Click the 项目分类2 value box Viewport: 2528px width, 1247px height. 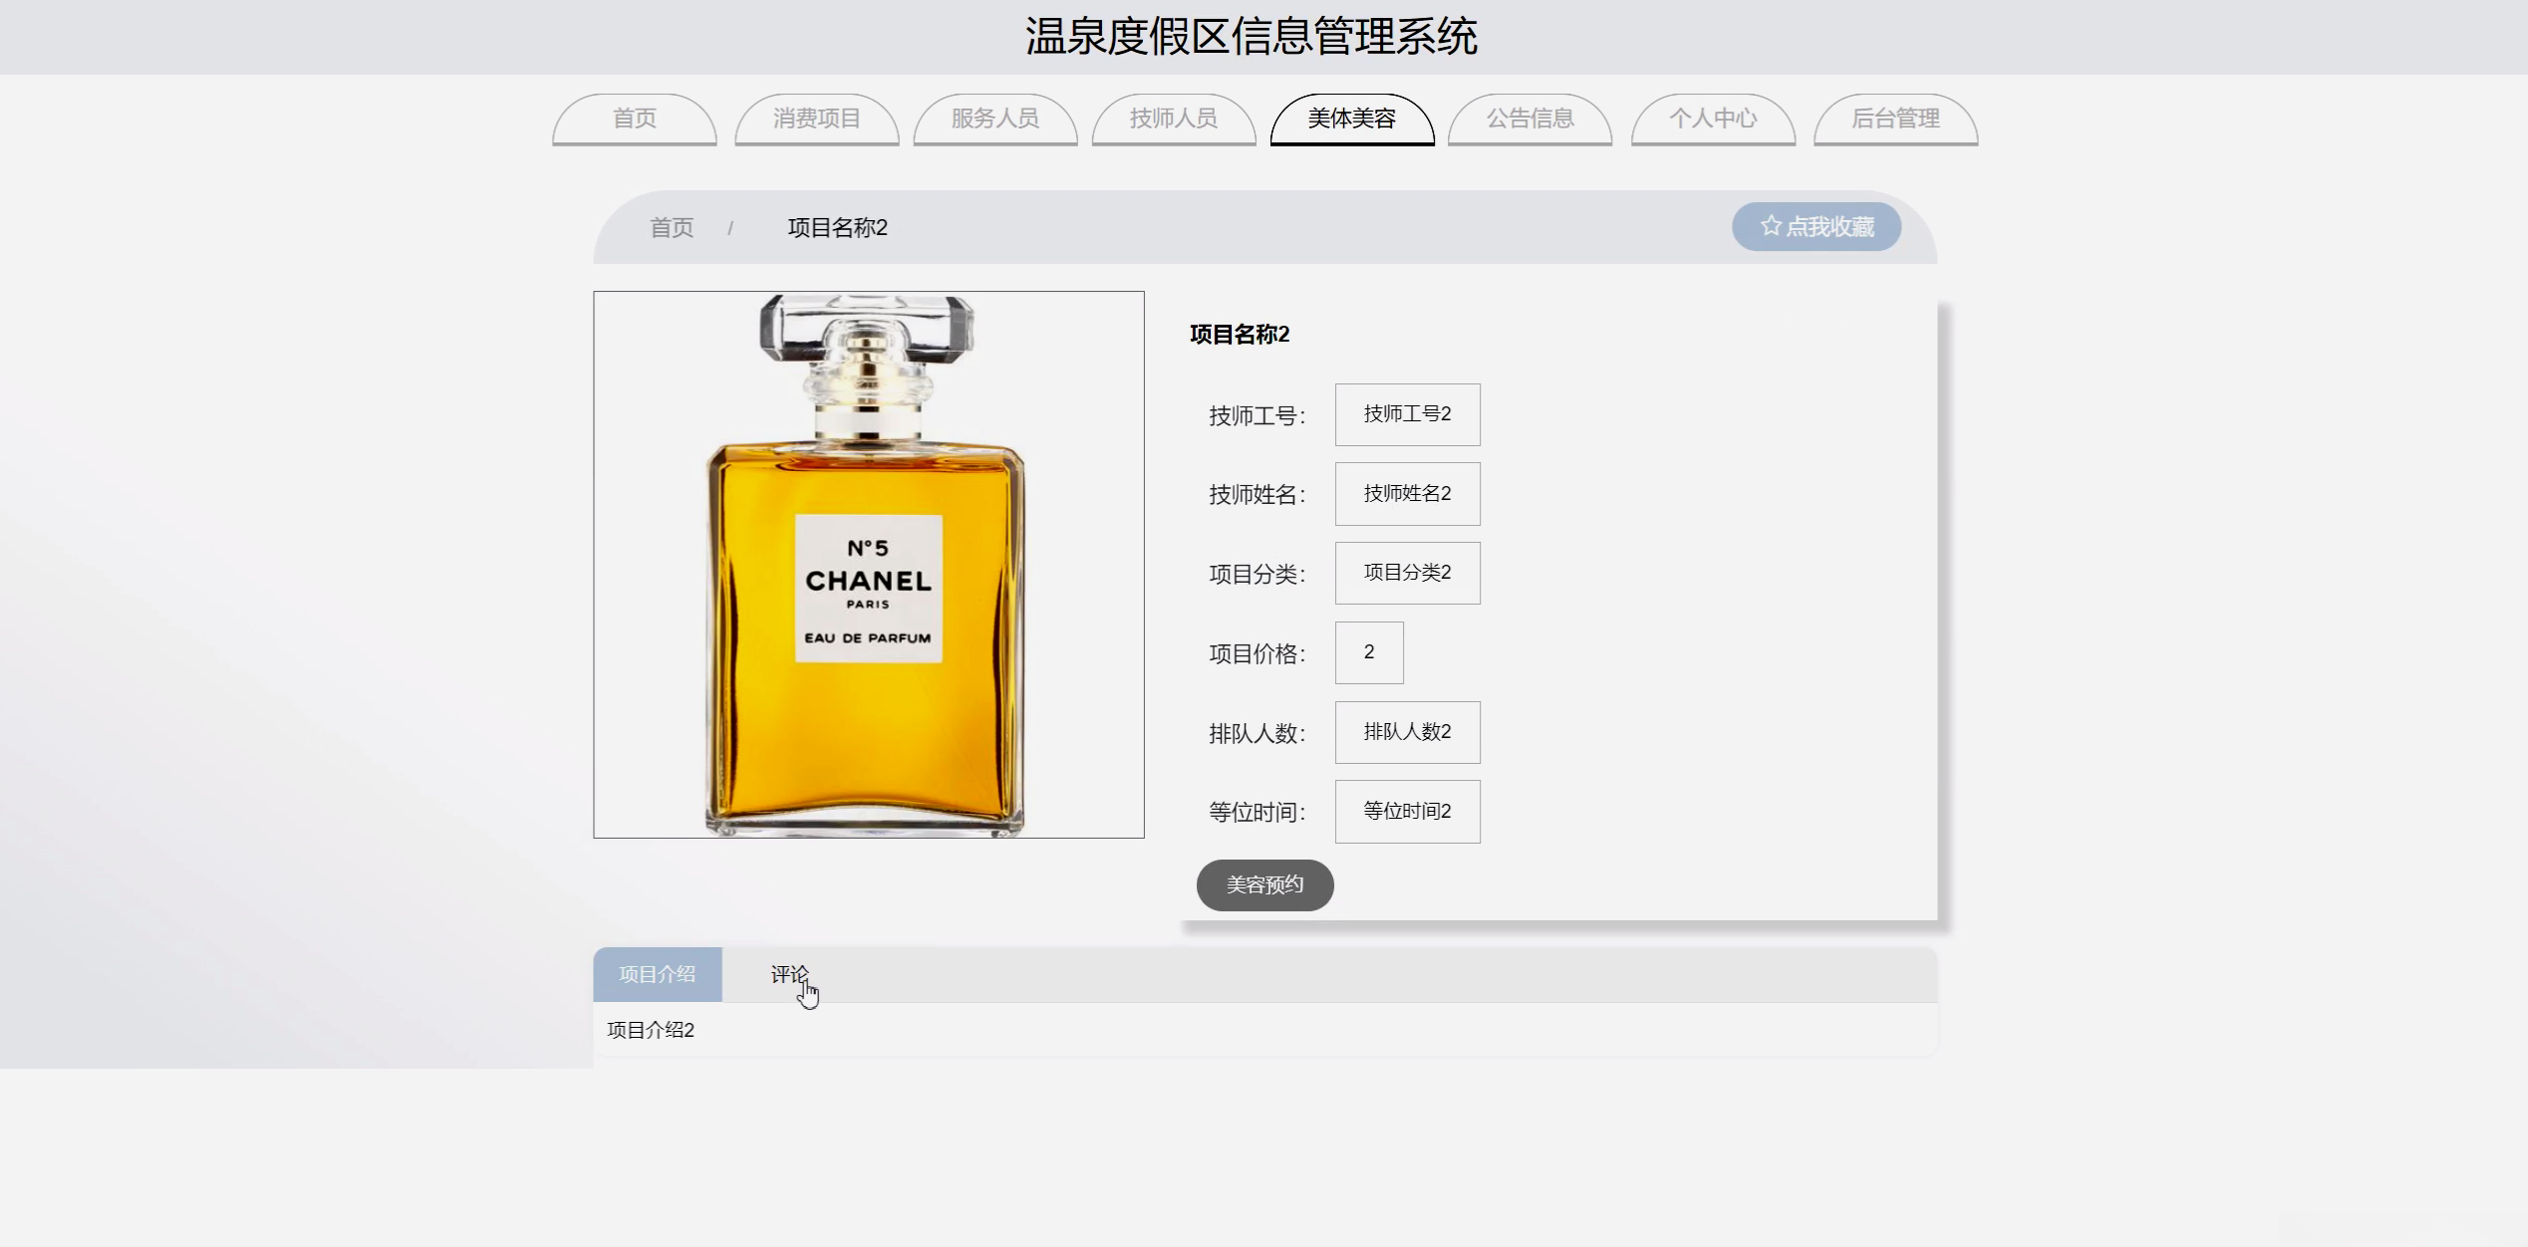click(1407, 573)
